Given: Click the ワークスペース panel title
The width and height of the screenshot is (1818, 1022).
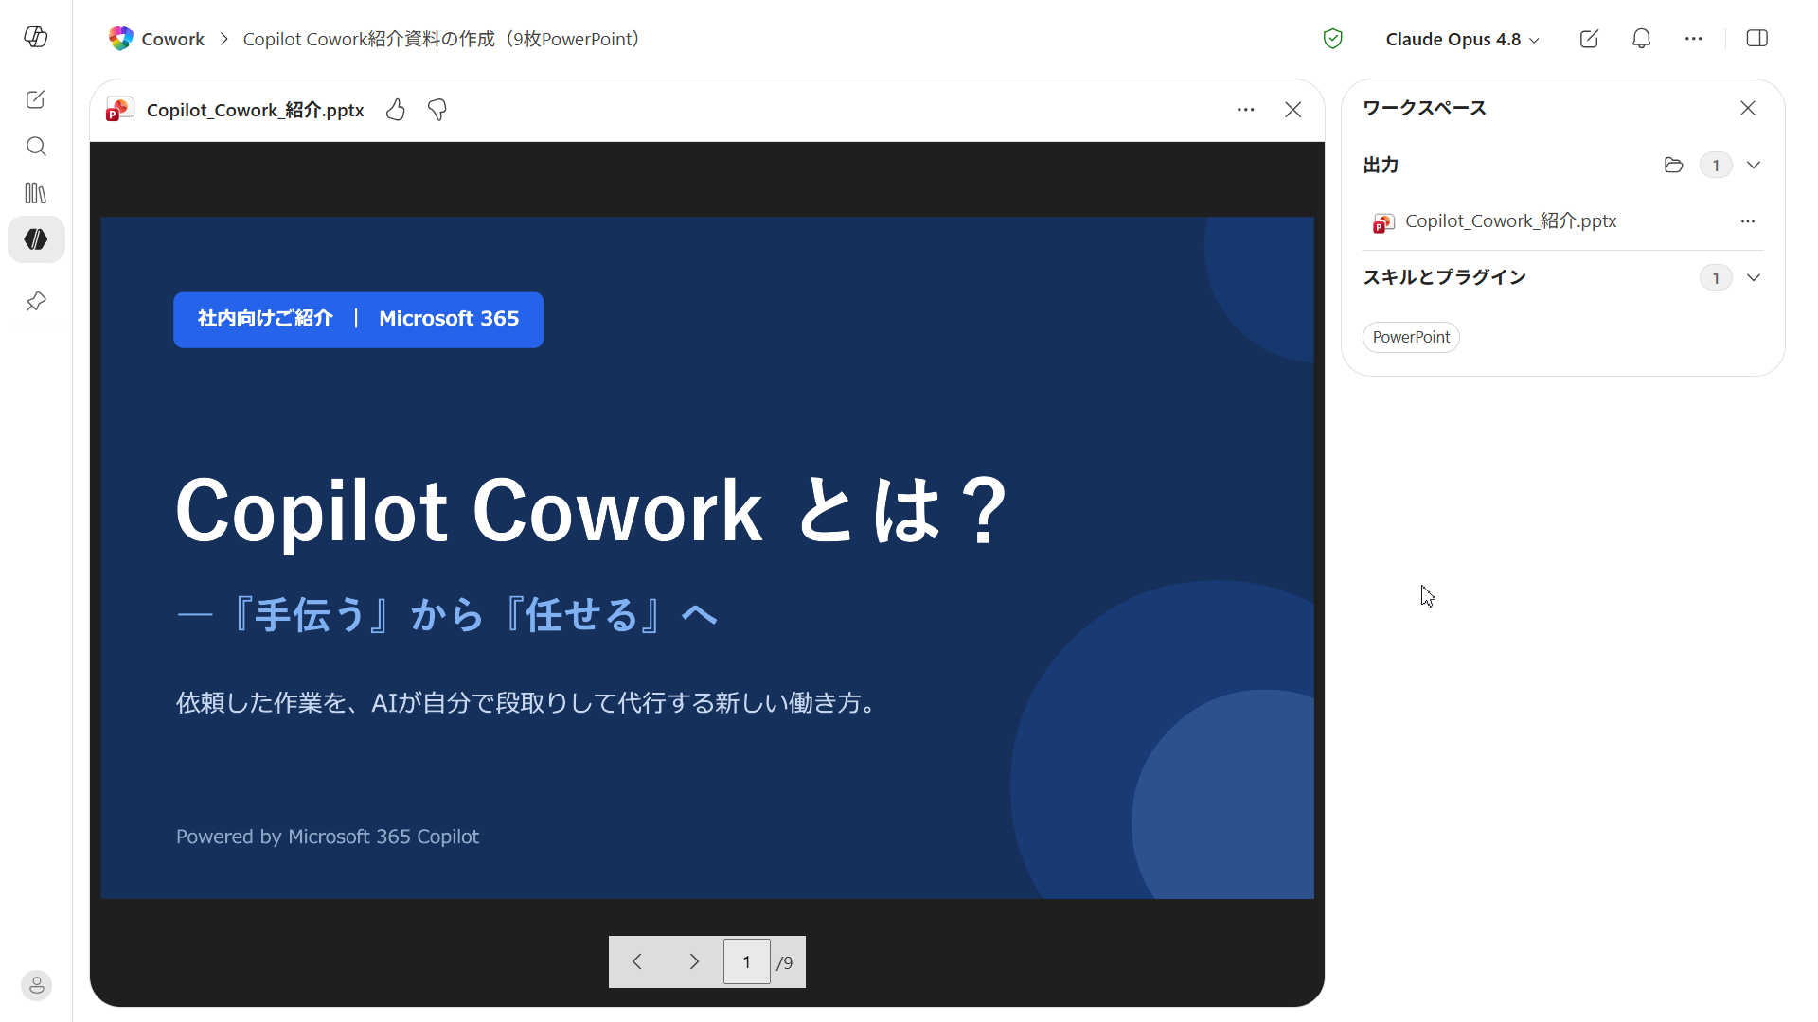Looking at the screenshot, I should coord(1424,108).
